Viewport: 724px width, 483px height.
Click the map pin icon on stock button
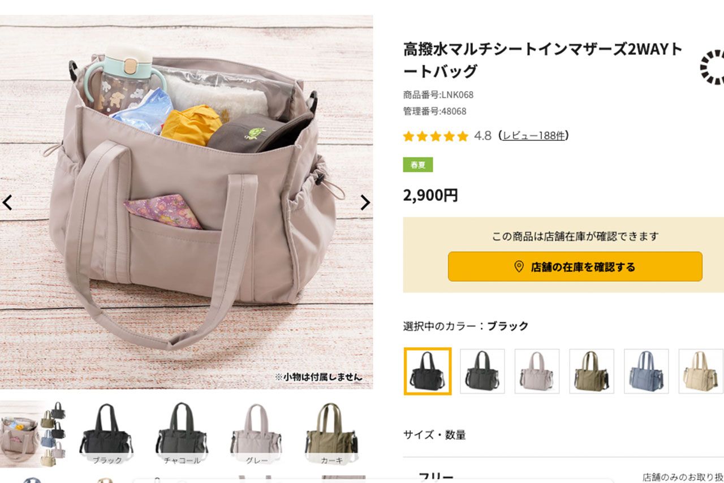point(519,266)
